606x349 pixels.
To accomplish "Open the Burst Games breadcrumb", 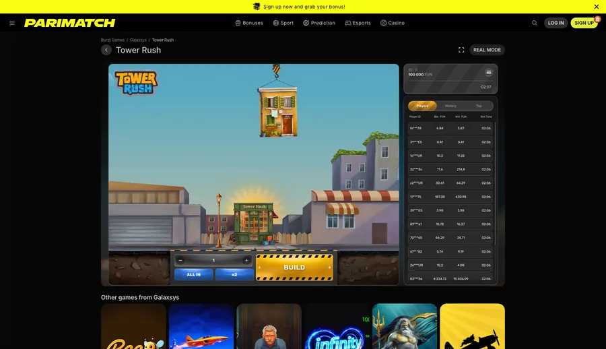I will click(112, 40).
